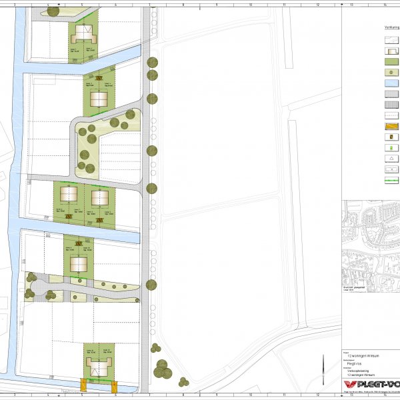Click the house footprint symbol in the legend
Viewport: 400px width, 400px height.
pyautogui.click(x=391, y=51)
